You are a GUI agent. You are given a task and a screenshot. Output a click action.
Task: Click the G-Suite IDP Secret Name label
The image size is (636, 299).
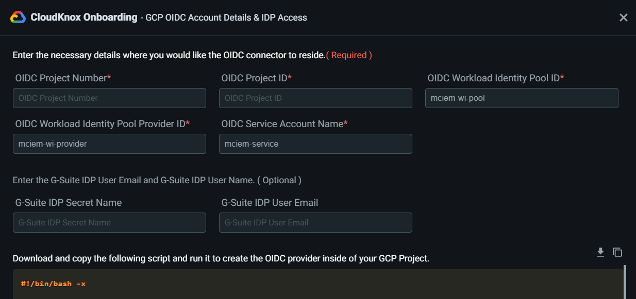click(69, 203)
